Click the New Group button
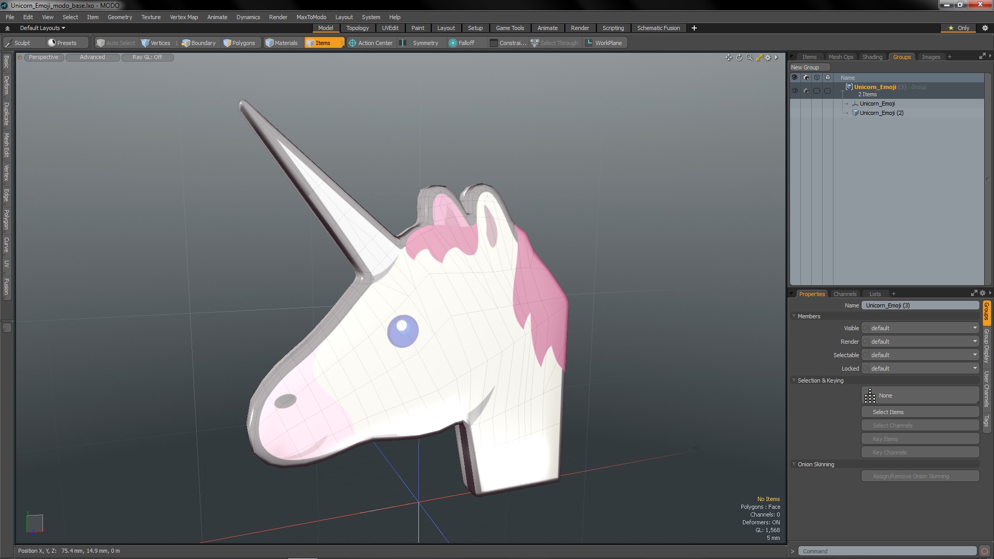 809,67
